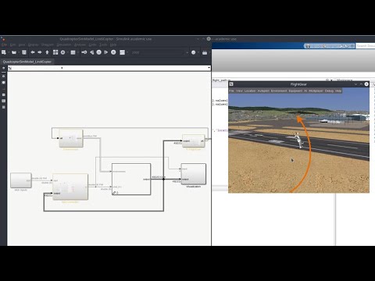Viewport: 375px width, 281px height.
Task: Open the Simulink Tools menu
Action: [x=103, y=44]
